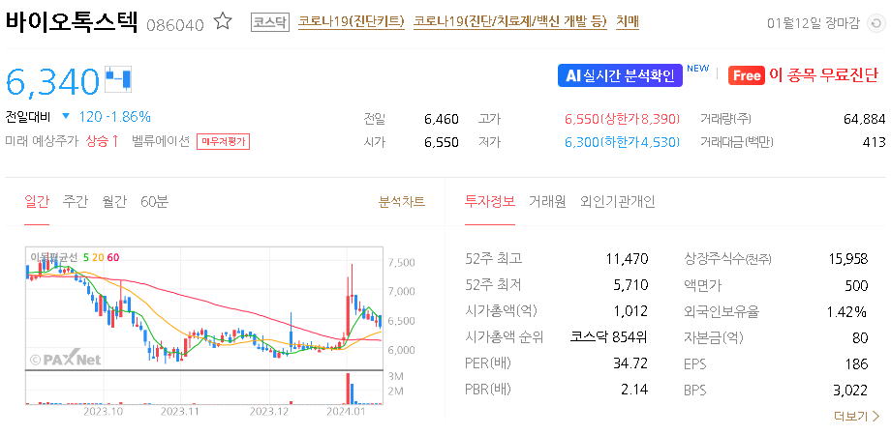Click the 이동평균선 legend number 60
Image resolution: width=891 pixels, height=435 pixels.
pos(113,257)
